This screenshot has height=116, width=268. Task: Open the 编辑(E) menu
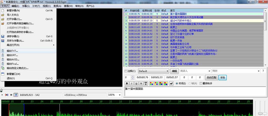[15, 6]
